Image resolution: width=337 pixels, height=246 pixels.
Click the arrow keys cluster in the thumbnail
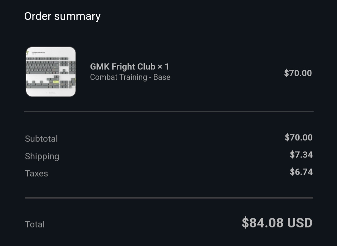[64, 71]
